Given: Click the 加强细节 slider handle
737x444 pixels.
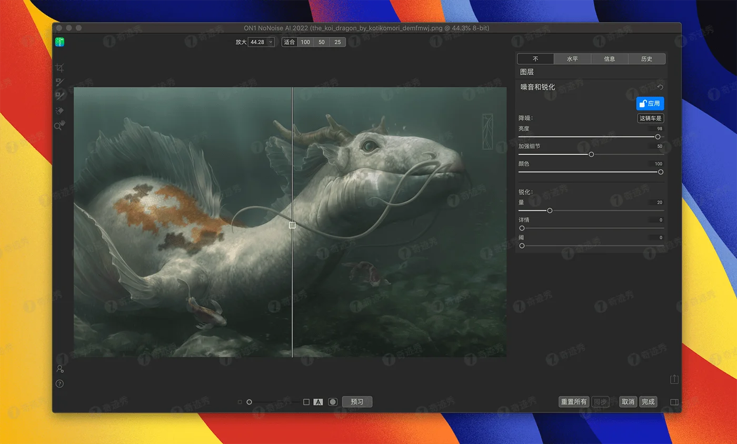Looking at the screenshot, I should [591, 154].
